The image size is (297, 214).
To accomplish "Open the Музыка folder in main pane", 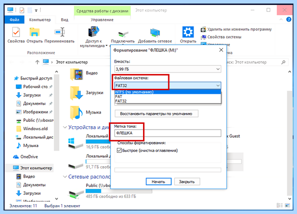I will tap(77, 113).
